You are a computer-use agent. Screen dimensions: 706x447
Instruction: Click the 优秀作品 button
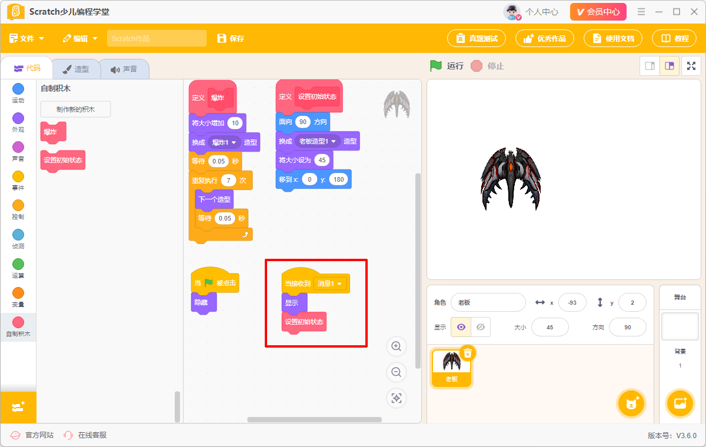coord(545,38)
